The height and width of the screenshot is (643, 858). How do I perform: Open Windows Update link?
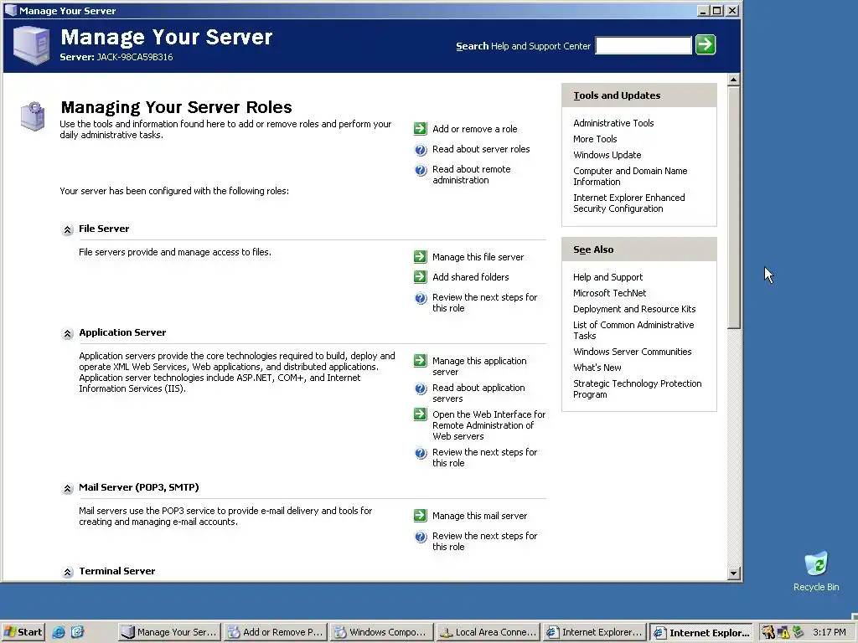(x=607, y=155)
